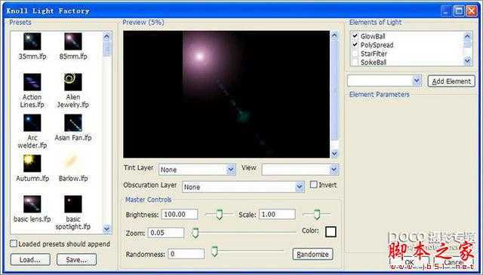Click the Brightness value field
The width and height of the screenshot is (483, 275).
pos(180,214)
